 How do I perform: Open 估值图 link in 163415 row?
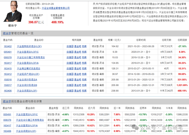click(x=70, y=69)
